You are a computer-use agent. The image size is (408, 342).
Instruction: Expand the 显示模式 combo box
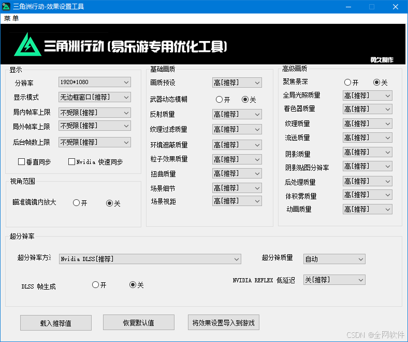tap(95, 97)
